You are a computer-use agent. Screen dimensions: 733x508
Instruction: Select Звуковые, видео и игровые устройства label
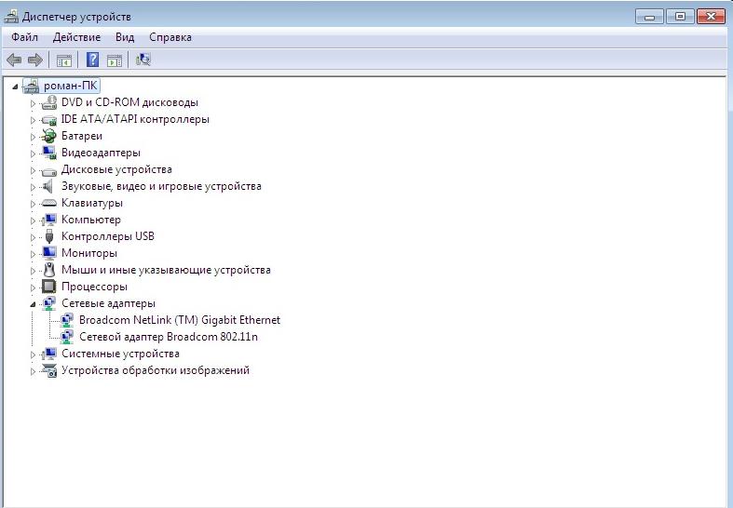tap(161, 186)
